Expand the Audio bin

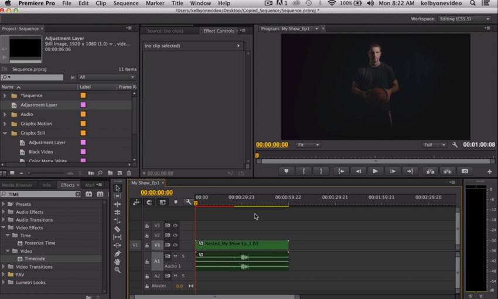(5, 114)
